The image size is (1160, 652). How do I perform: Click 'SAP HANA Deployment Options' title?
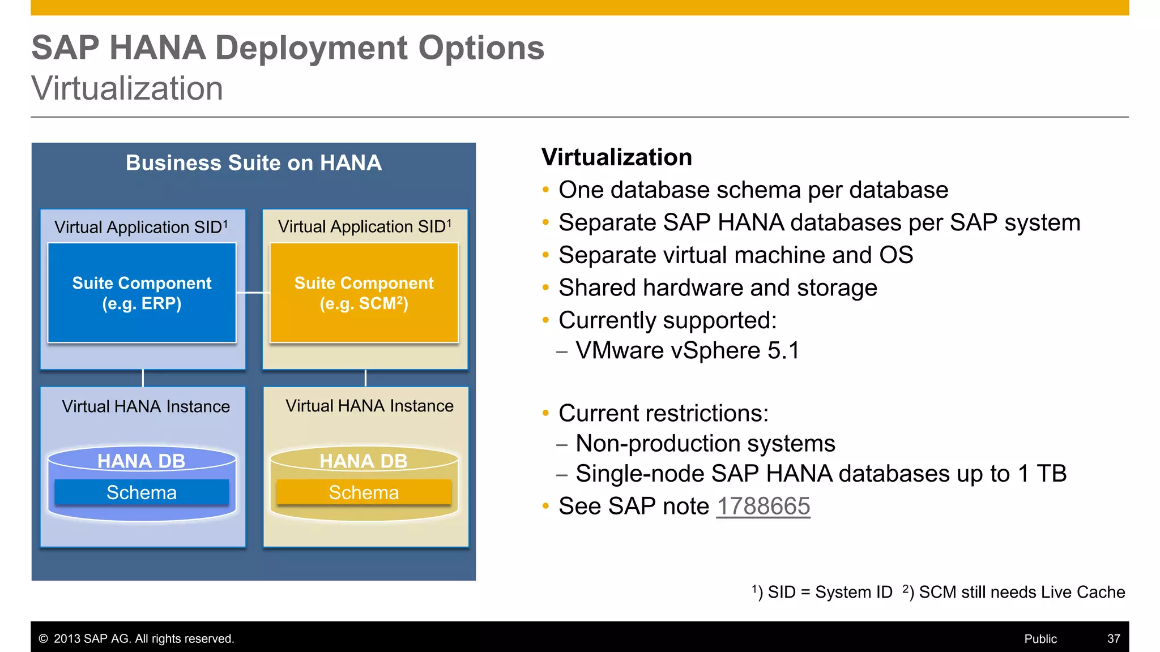[288, 48]
